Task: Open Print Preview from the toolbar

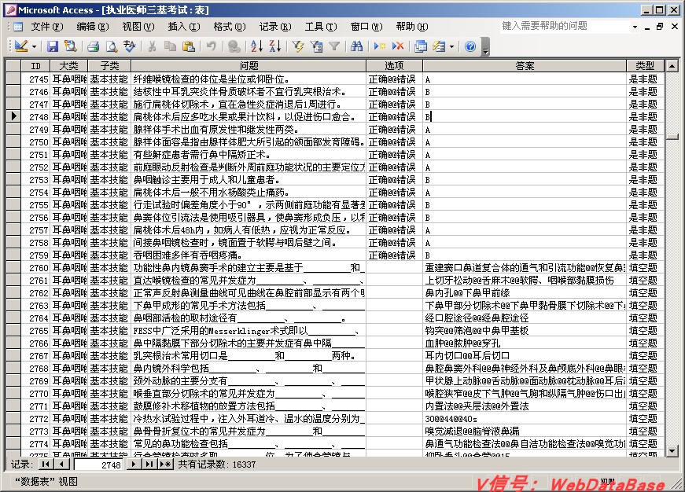Action: pyautogui.click(x=112, y=46)
